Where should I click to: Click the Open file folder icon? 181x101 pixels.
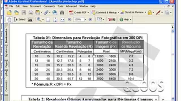pyautogui.click(x=9, y=12)
